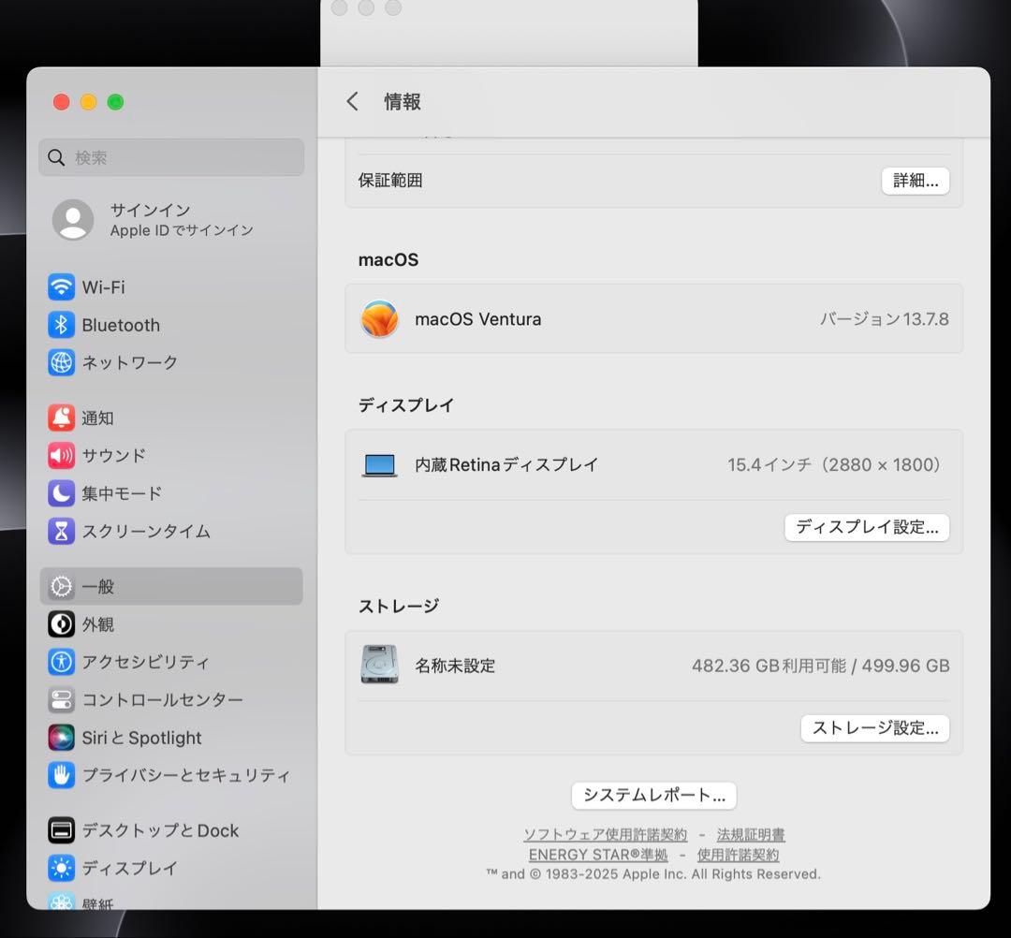Go back using the 情報 back chevron
This screenshot has height=938, width=1011.
(352, 101)
